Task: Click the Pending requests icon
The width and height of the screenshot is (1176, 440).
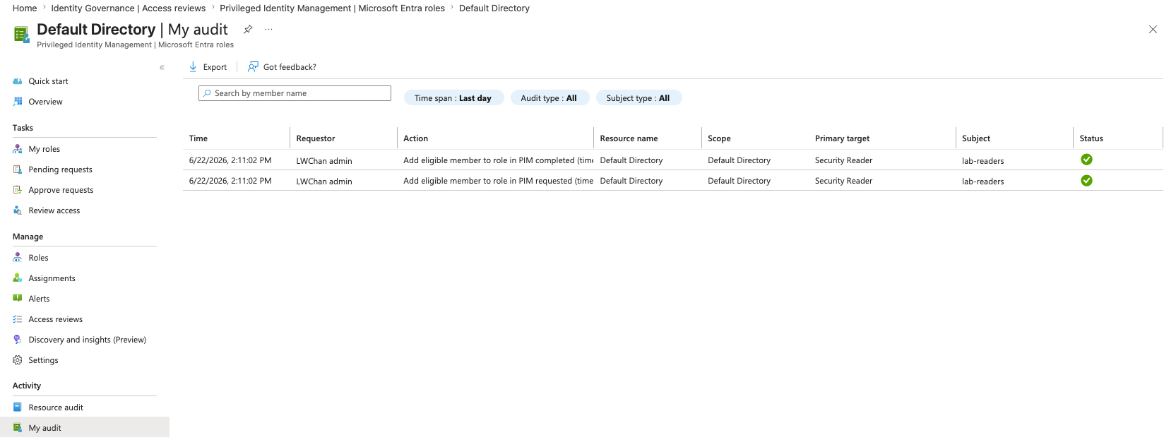Action: (x=18, y=170)
